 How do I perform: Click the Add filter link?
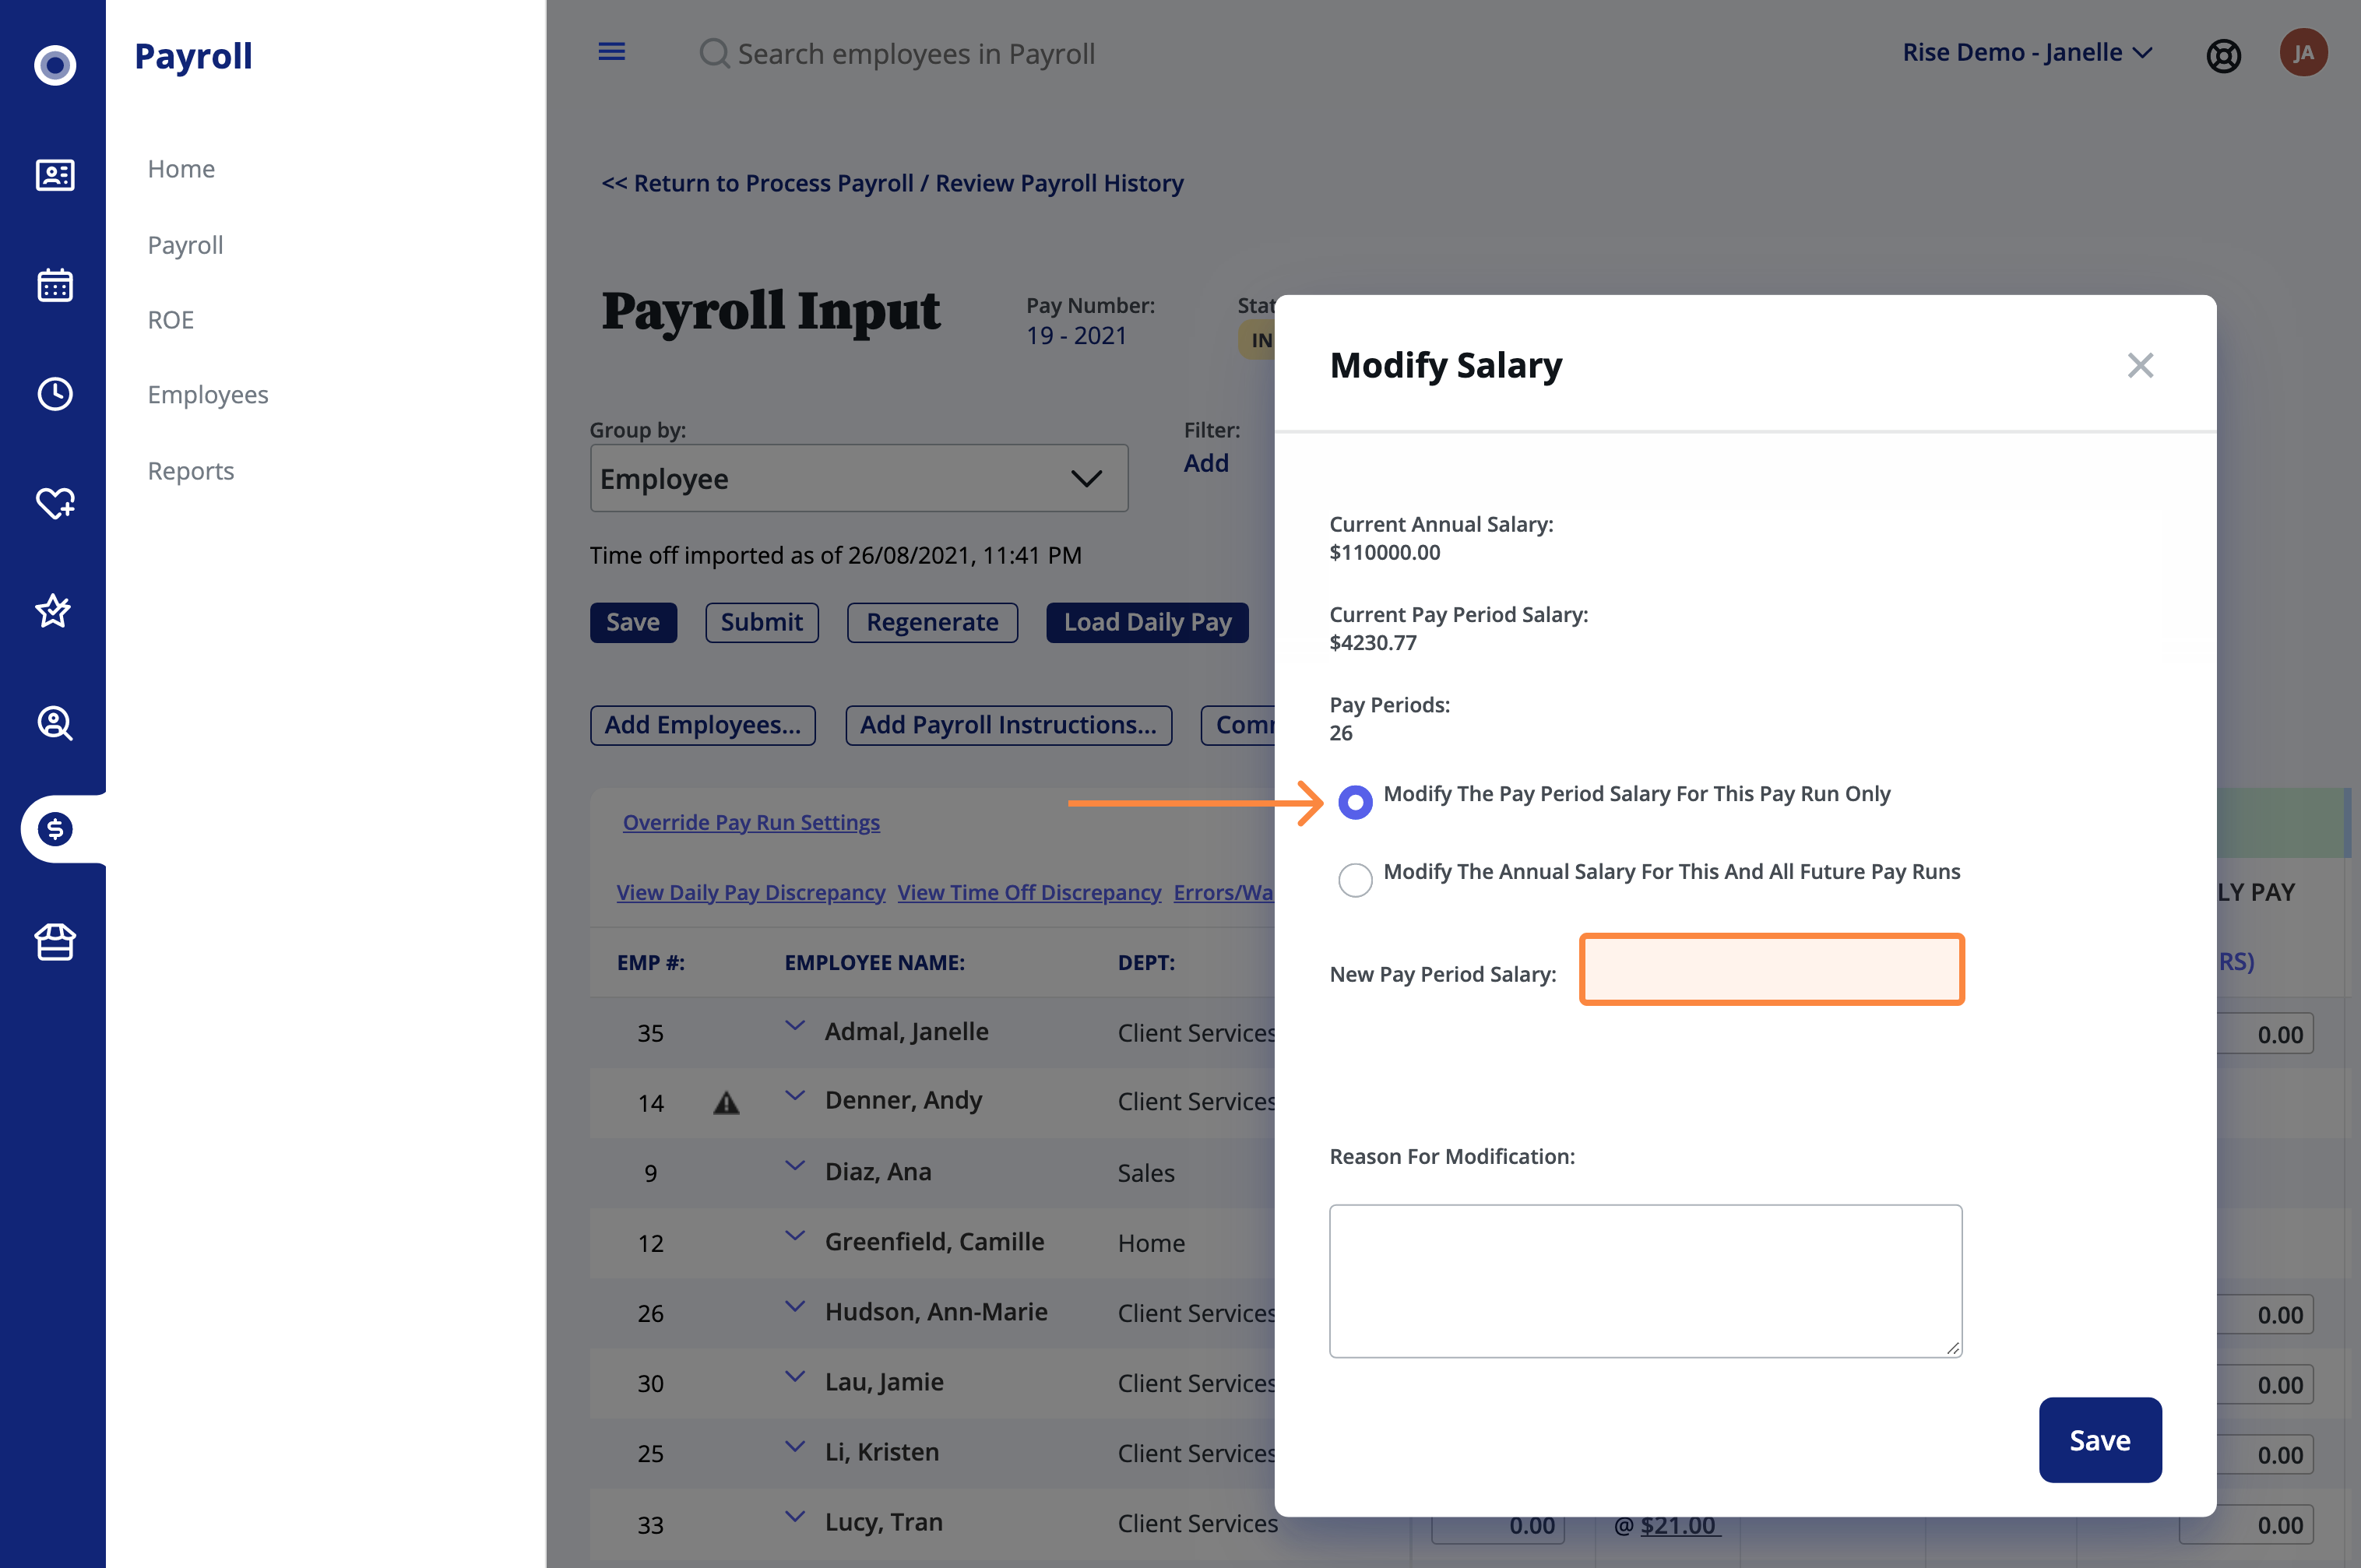pos(1206,463)
